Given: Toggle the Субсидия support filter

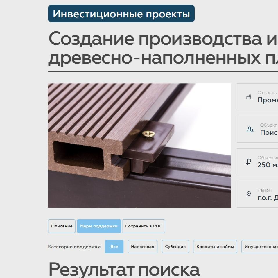Looking at the screenshot, I should 175,246.
